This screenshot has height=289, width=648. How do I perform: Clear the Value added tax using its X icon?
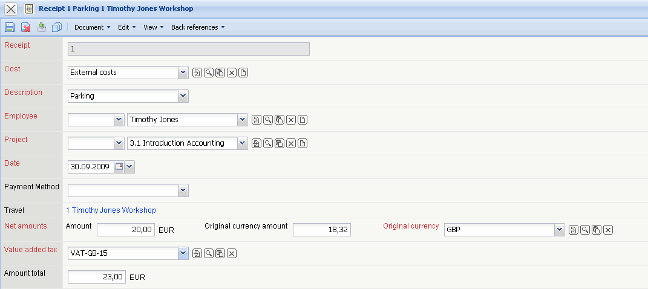pyautogui.click(x=232, y=253)
